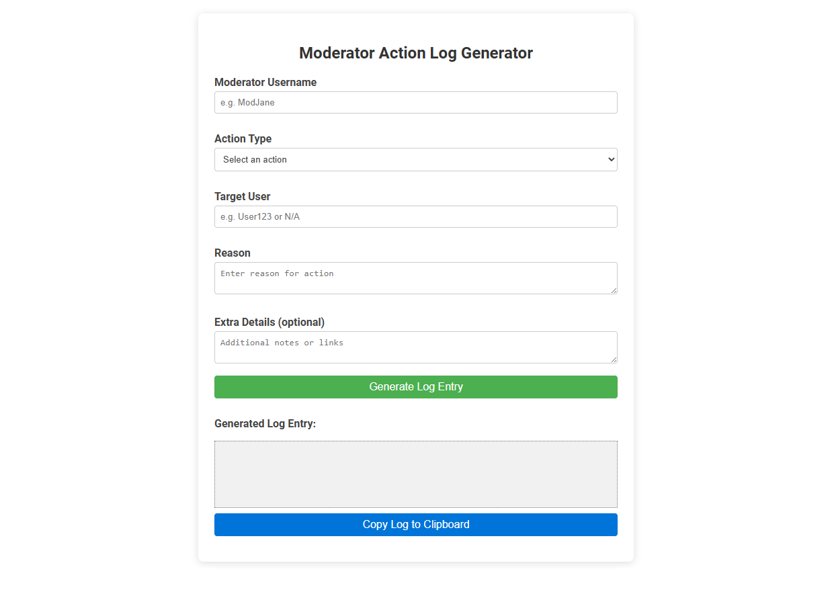832x602 pixels.
Task: Click Copy Log to Clipboard
Action: tap(415, 524)
